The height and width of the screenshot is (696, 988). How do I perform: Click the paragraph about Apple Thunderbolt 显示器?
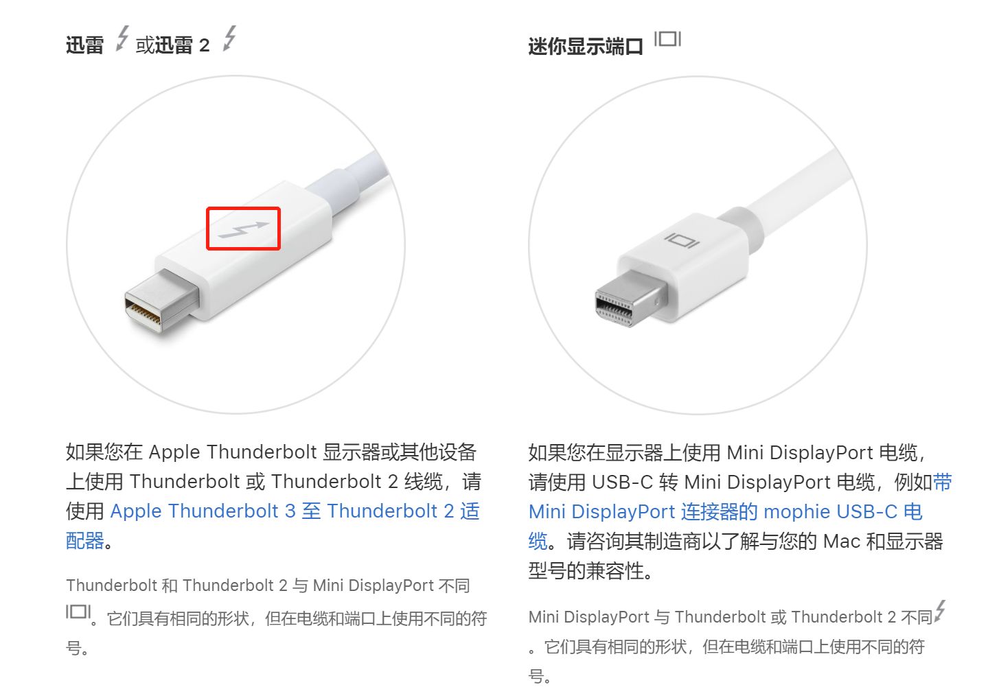pos(274,496)
